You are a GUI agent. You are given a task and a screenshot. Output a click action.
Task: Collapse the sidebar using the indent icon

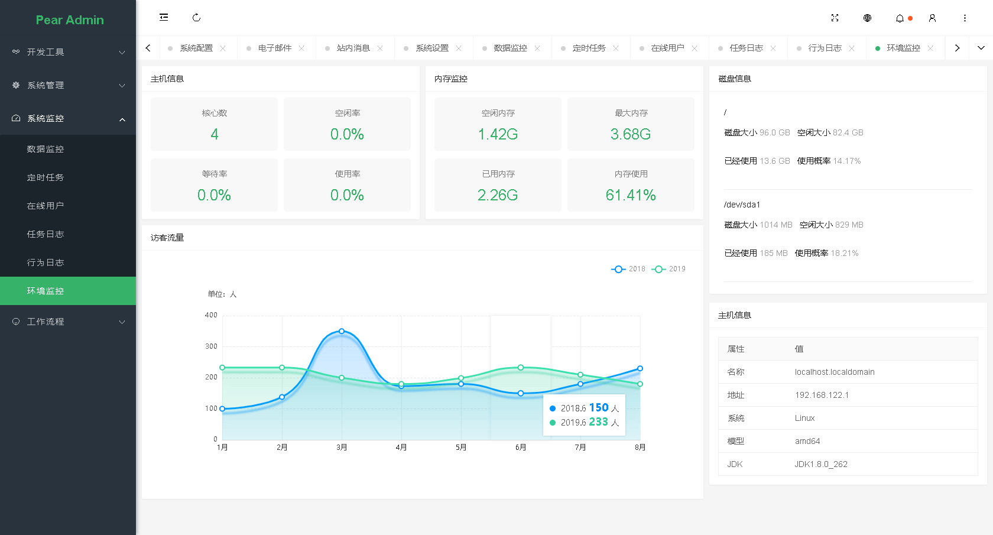164,17
